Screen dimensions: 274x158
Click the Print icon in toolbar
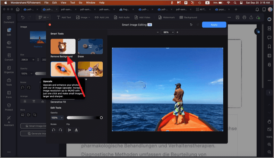click(x=244, y=17)
